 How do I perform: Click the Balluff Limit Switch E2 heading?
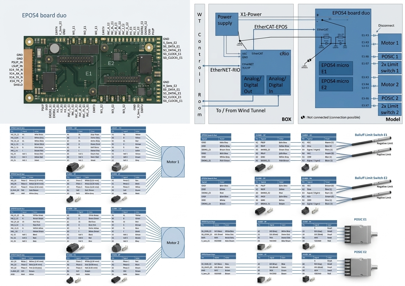click(371, 178)
